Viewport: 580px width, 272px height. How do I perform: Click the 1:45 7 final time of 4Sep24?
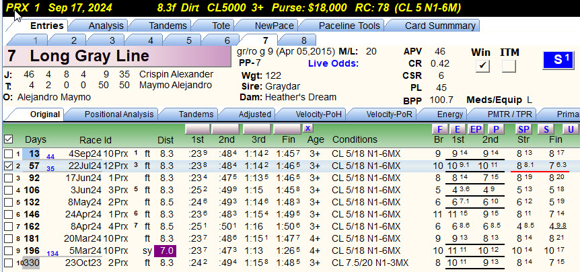click(288, 154)
